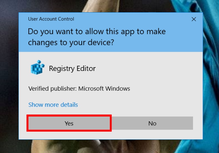Click gray strip below the Yes and No buttons

(110, 135)
